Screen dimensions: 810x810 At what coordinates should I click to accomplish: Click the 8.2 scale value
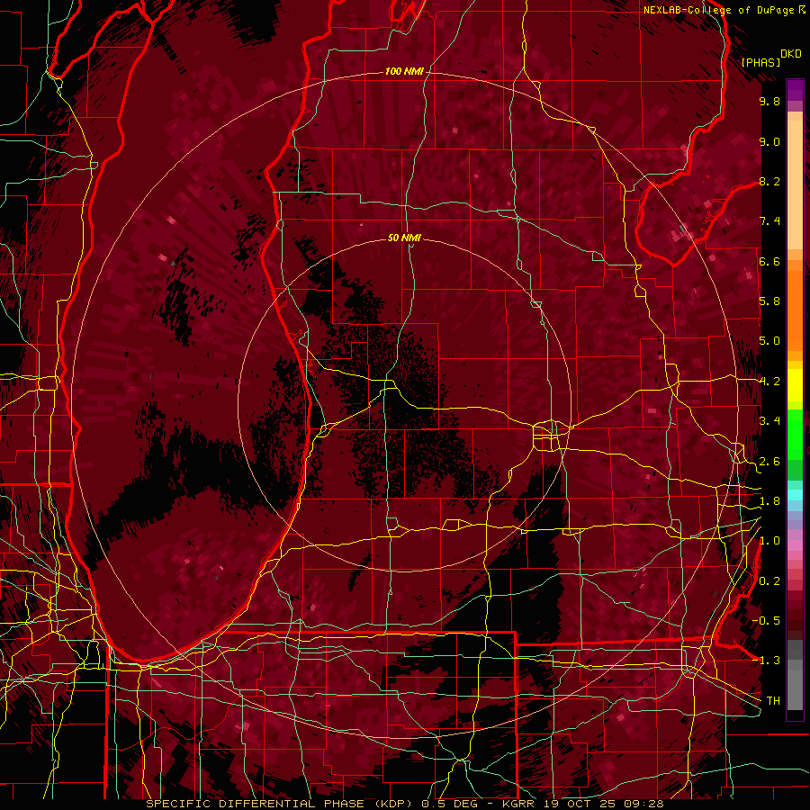(x=769, y=181)
